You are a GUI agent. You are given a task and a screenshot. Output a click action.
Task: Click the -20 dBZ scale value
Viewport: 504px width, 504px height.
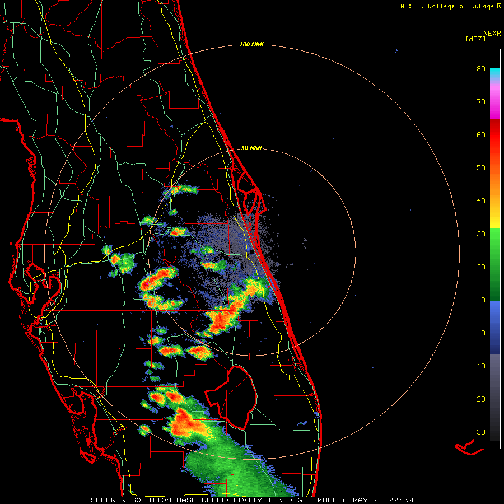pyautogui.click(x=479, y=399)
